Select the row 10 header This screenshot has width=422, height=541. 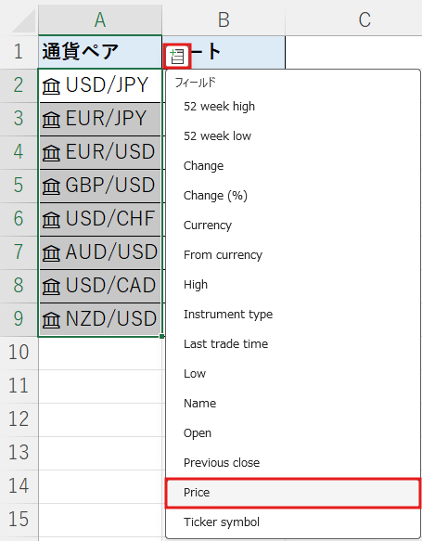coord(19,353)
